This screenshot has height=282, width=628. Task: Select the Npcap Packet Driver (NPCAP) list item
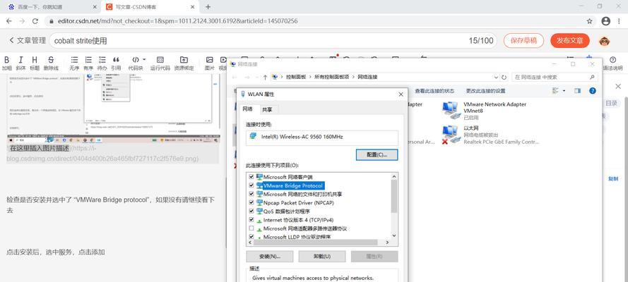298,202
